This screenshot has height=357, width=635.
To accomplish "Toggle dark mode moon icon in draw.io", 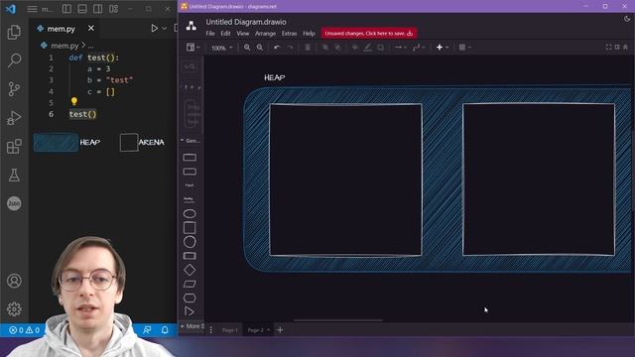I will click(x=627, y=19).
